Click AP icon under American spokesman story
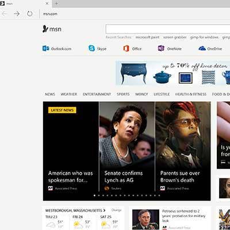230x230 pixels. pyautogui.click(x=51, y=189)
